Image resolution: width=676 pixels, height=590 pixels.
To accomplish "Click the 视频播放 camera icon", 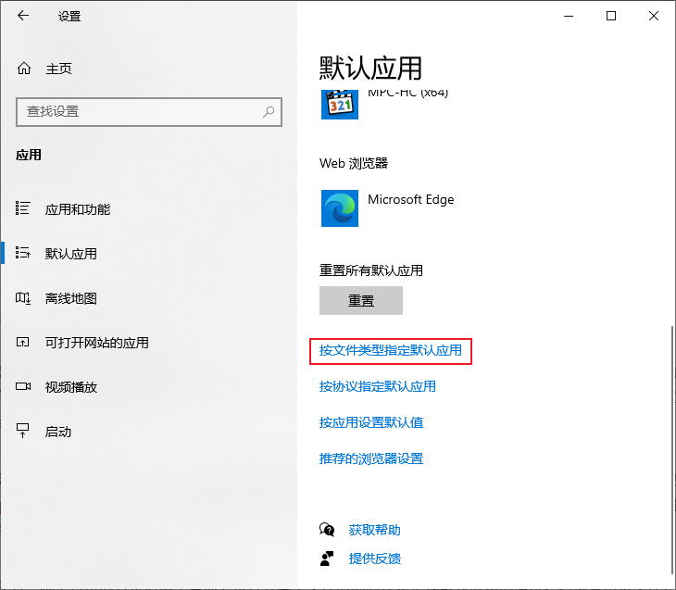I will pos(22,386).
